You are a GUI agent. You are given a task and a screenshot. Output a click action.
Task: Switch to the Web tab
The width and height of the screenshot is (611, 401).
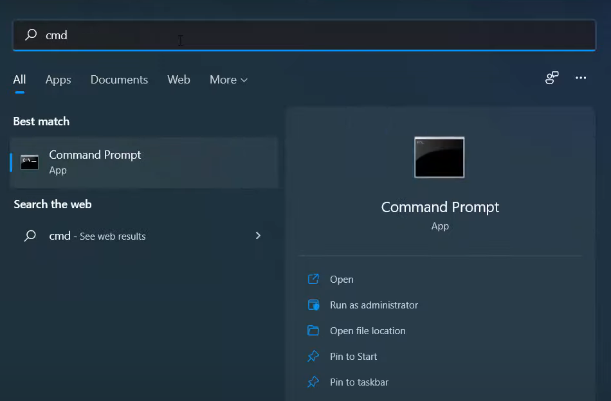[178, 80]
